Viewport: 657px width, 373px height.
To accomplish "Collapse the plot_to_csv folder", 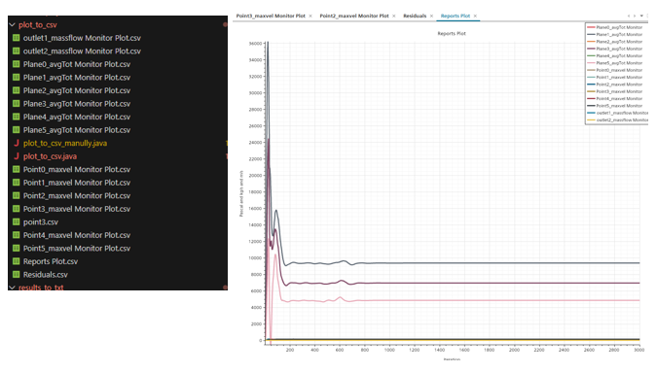I will [12, 25].
